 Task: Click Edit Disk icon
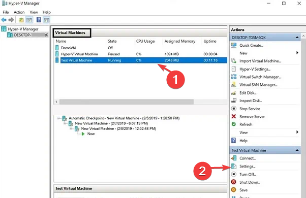pos(234,93)
